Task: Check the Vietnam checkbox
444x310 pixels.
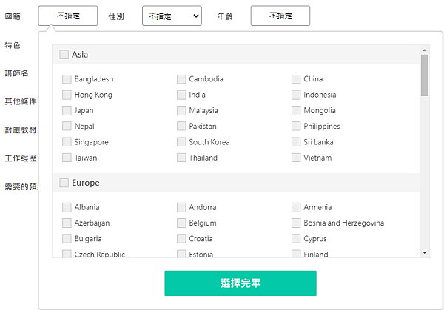Action: coord(296,158)
